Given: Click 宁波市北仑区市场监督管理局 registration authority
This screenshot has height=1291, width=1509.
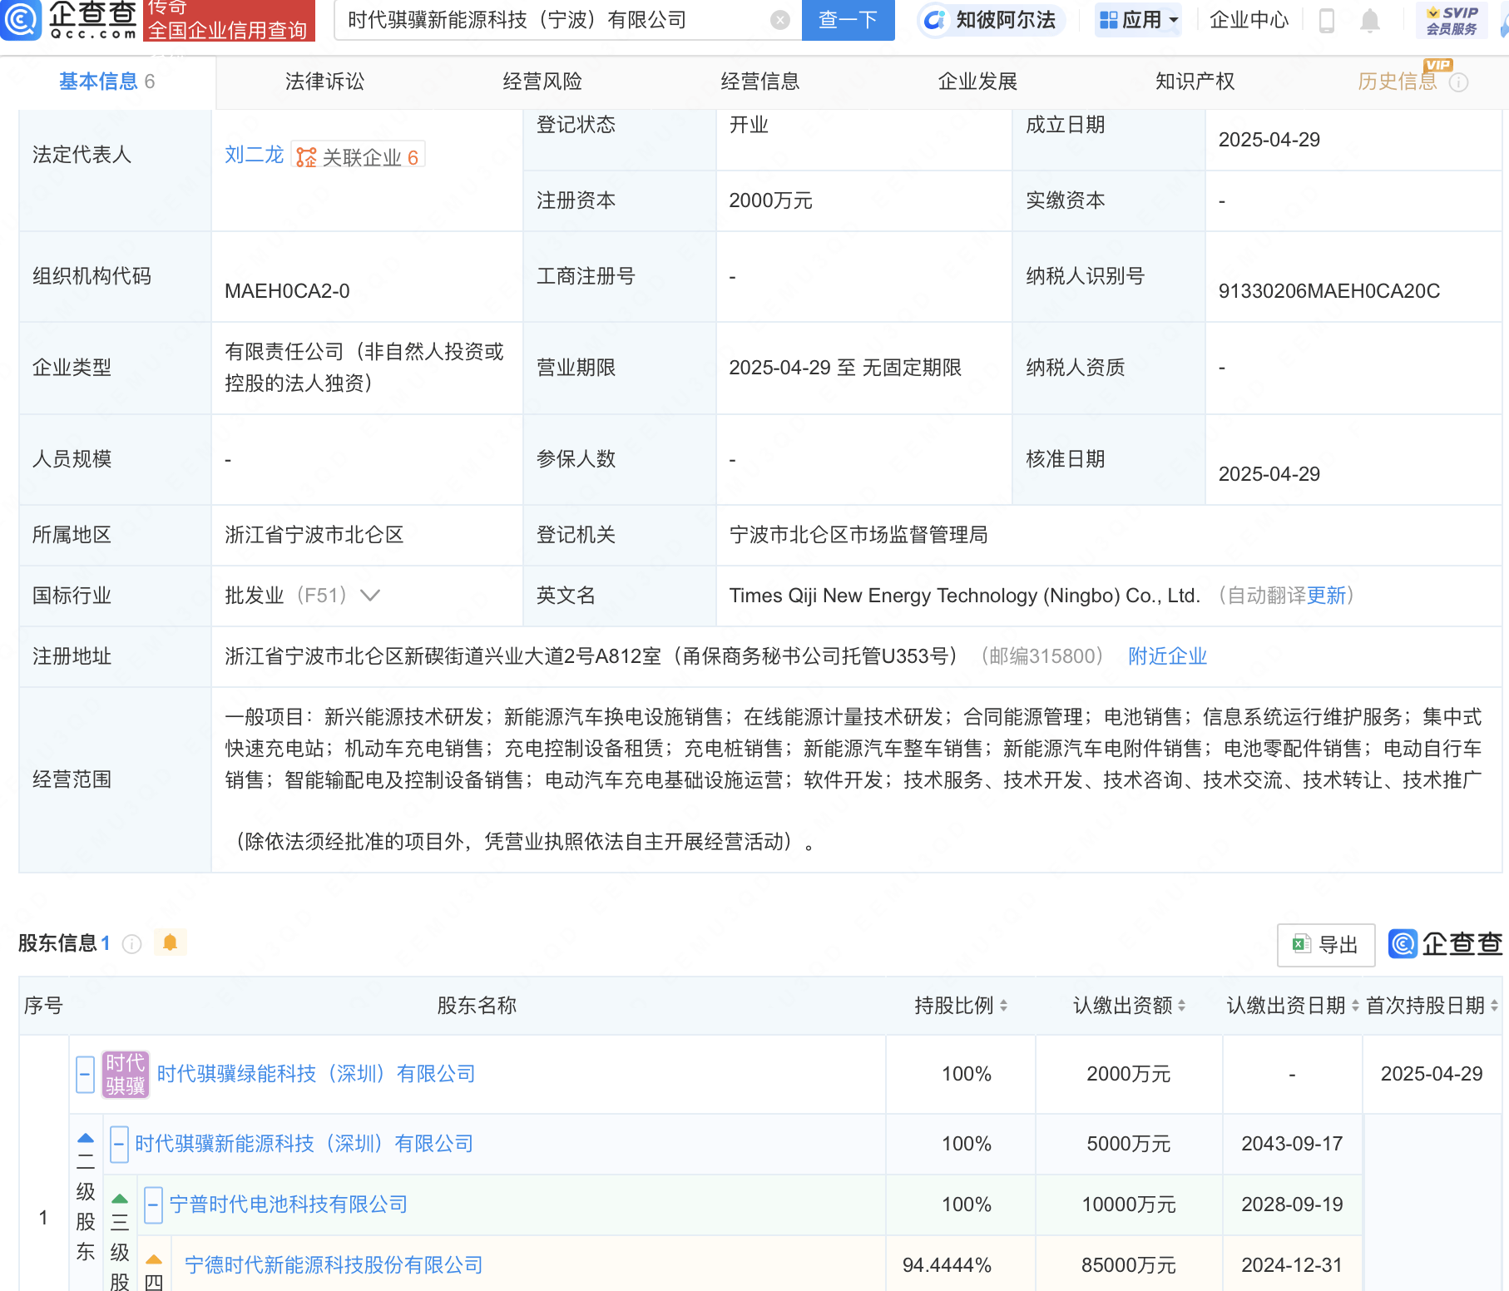Looking at the screenshot, I should (858, 535).
